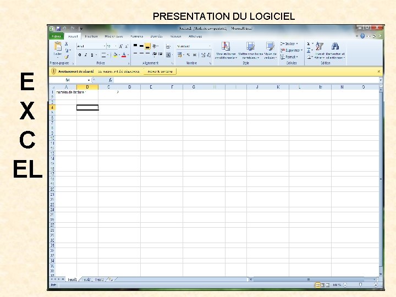Open the font size dropdown
Screen dimensions: 396x297
116,46
